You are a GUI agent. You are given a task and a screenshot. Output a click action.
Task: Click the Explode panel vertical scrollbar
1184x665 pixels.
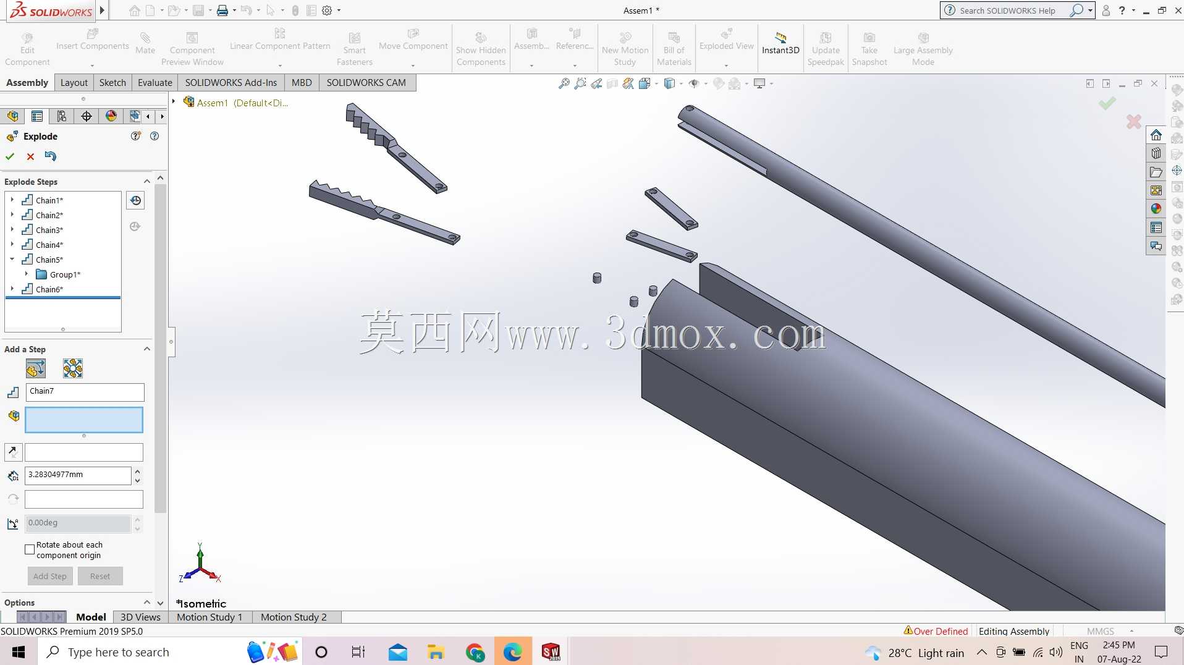point(161,349)
